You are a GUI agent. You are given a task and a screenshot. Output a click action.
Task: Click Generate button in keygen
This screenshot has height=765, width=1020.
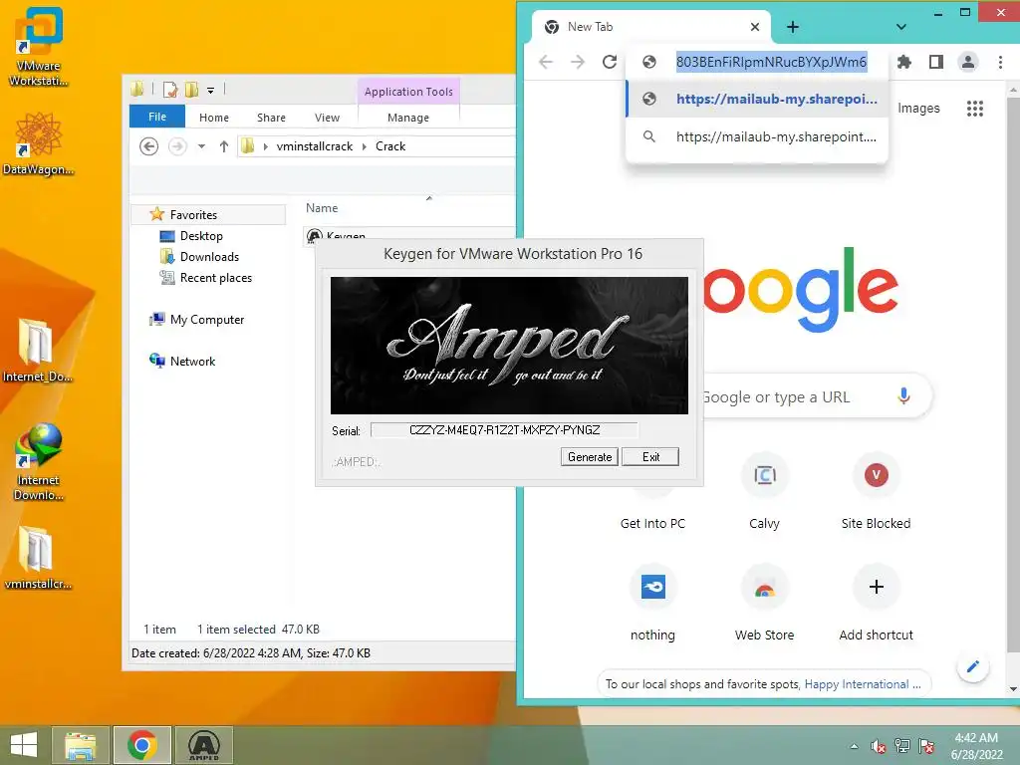590,456
